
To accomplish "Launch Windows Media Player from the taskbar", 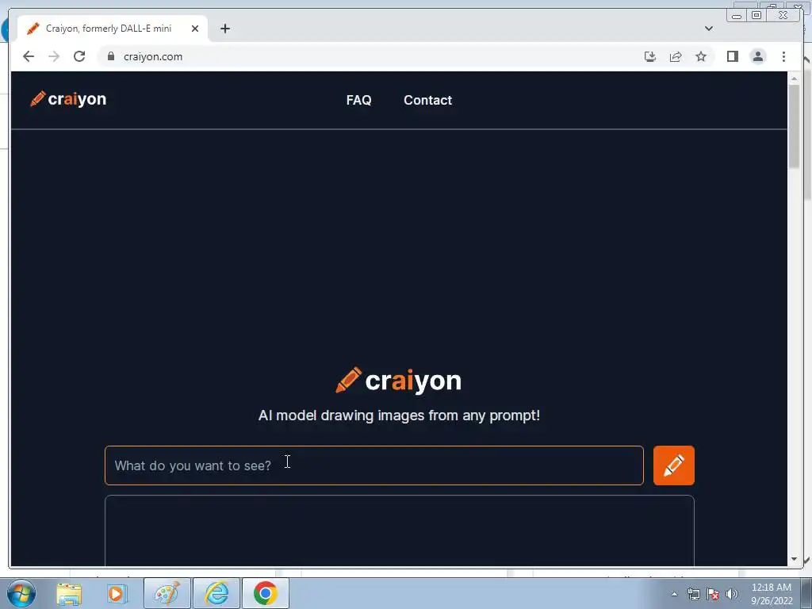I will pos(117,593).
